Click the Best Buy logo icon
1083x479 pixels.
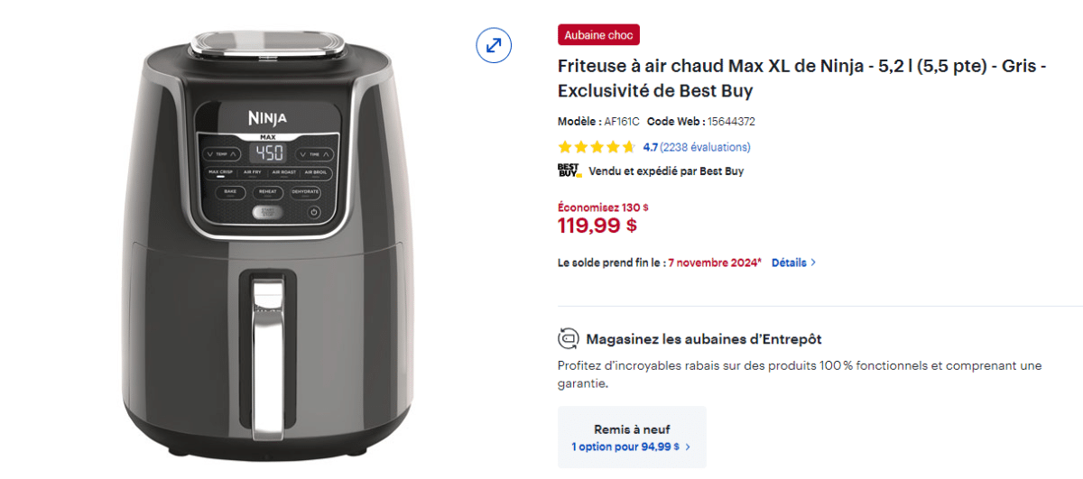click(x=569, y=170)
